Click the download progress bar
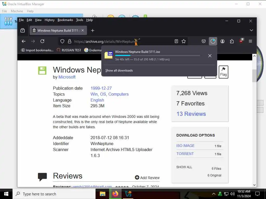The image size is (266, 199). pos(157,55)
